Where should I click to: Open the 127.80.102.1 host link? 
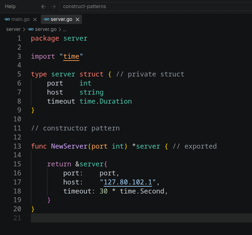[x=128, y=182]
